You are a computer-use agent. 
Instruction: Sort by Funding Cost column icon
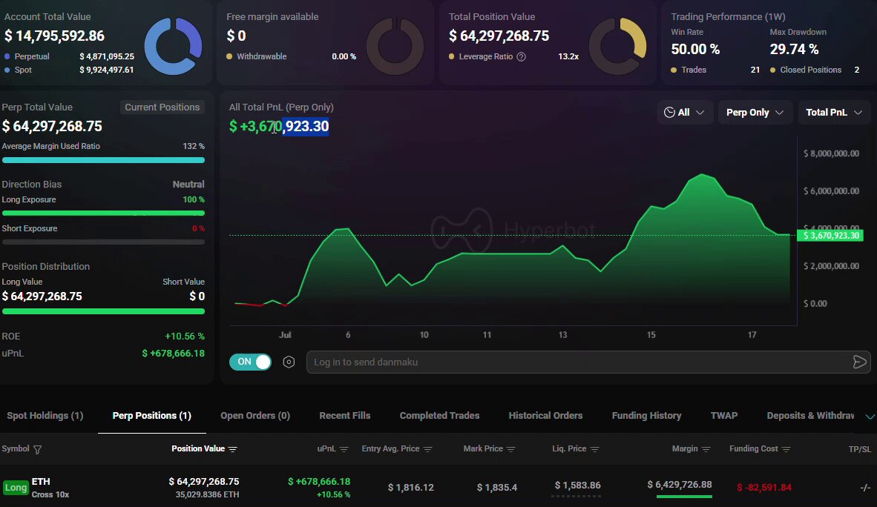coord(786,449)
